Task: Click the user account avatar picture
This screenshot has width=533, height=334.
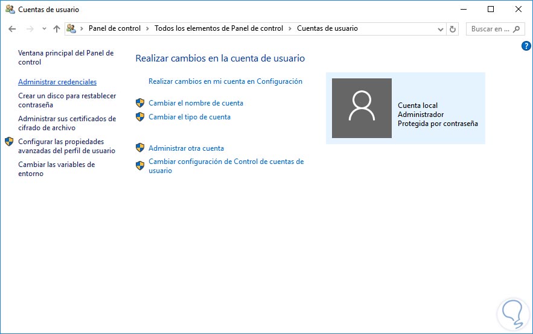Action: (x=362, y=109)
